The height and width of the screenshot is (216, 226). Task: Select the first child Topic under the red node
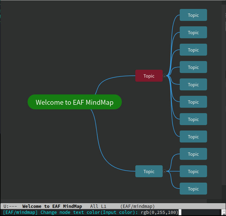click(x=193, y=15)
